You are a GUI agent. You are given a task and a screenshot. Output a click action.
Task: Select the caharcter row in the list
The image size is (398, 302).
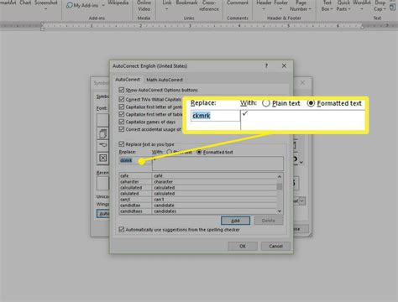pyautogui.click(x=197, y=182)
